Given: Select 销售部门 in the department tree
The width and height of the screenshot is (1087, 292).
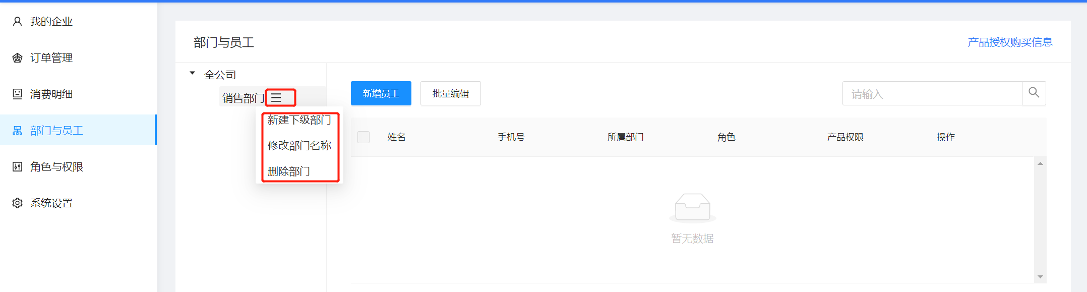Looking at the screenshot, I should 243,98.
